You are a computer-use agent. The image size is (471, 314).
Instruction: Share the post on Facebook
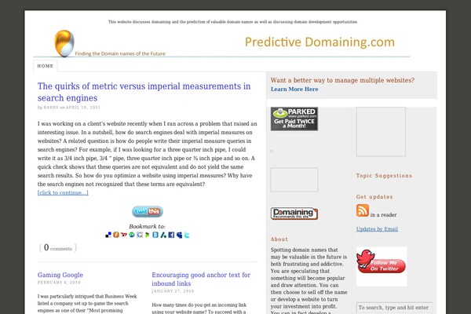[x=171, y=235]
